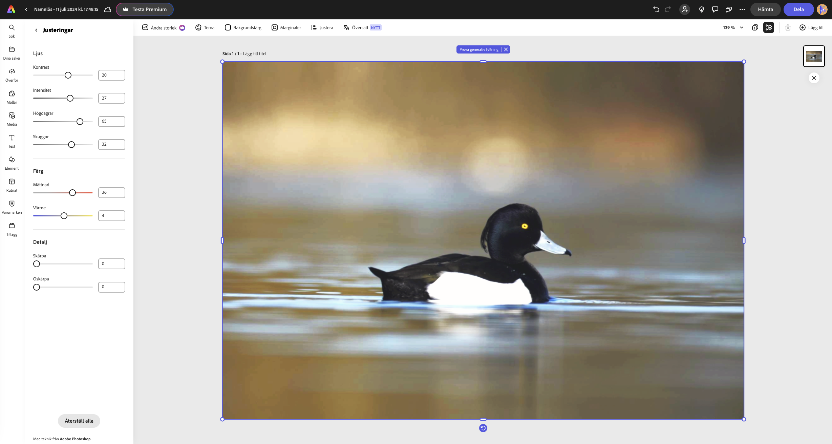This screenshot has width=832, height=444.
Task: Open the Varumärken brands panel
Action: [x=12, y=207]
